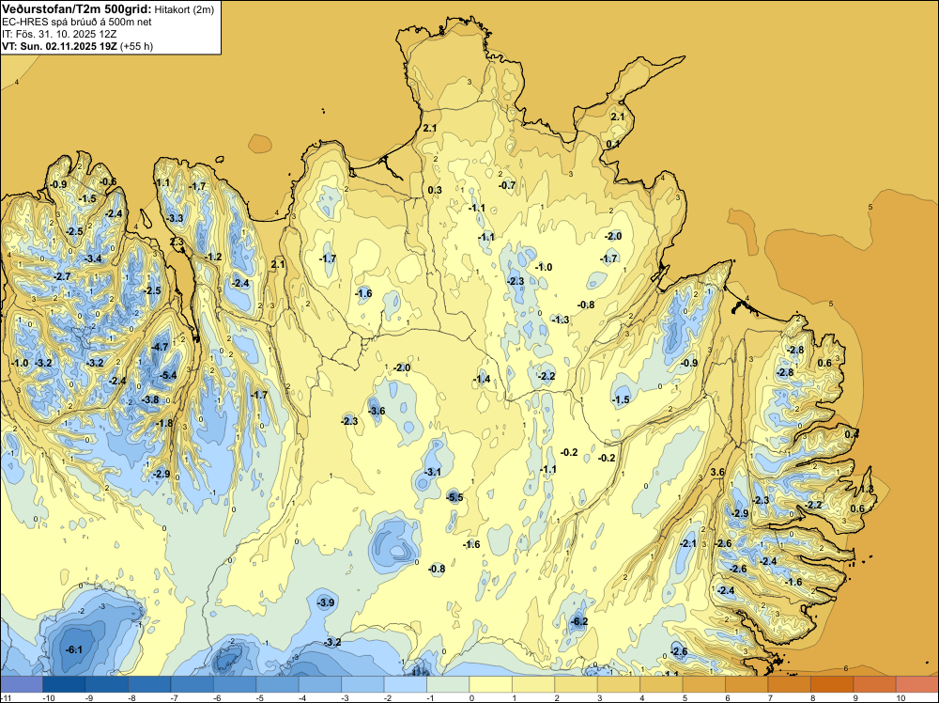The image size is (939, 703).
Task: Click legend color swatch between 8 and 9
Action: coord(832,684)
